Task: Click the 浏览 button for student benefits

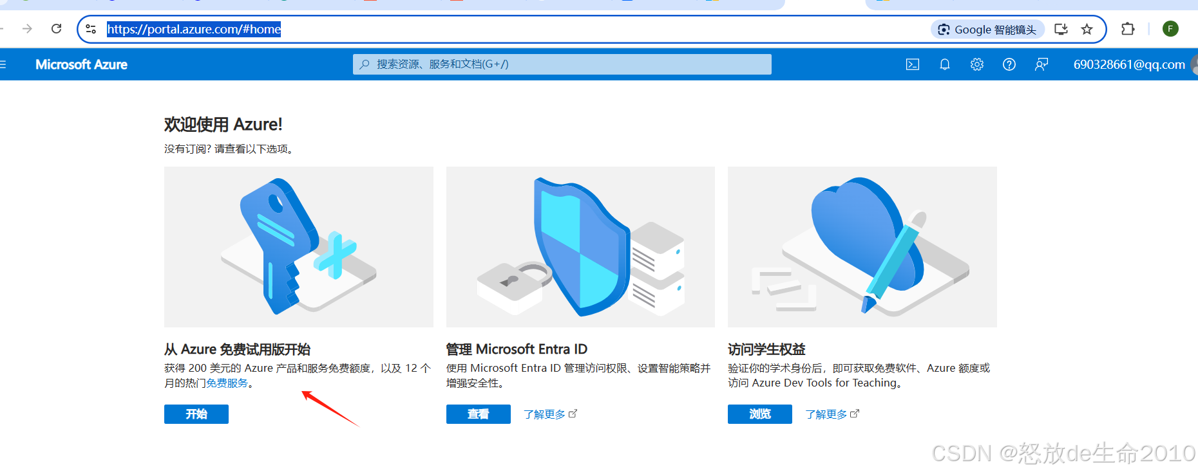Action: point(760,414)
